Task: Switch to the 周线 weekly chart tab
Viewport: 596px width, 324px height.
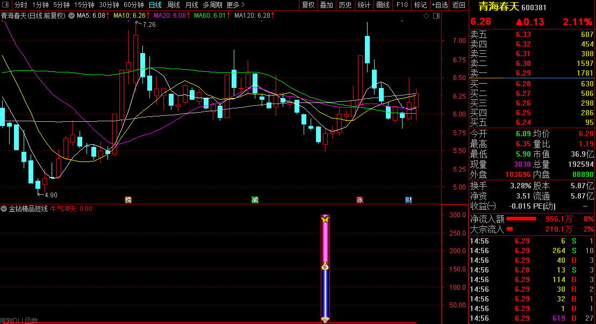Action: pos(174,5)
